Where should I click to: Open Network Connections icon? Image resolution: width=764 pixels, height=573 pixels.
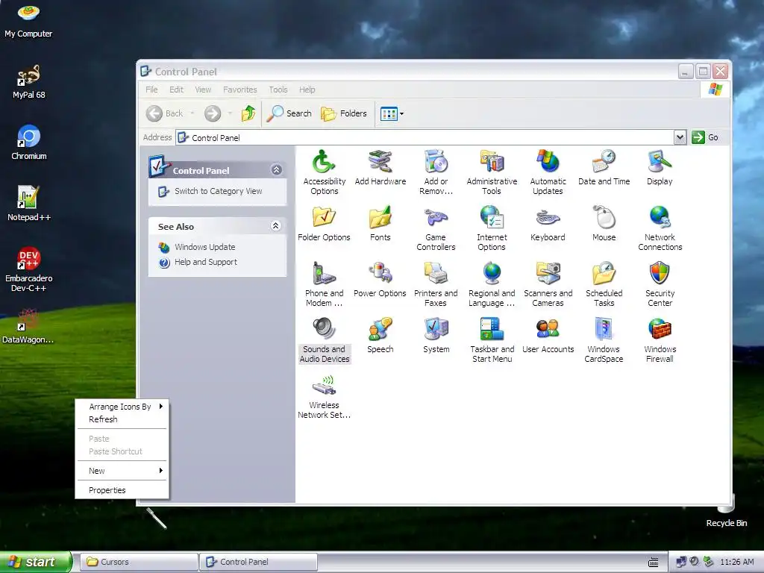(660, 228)
